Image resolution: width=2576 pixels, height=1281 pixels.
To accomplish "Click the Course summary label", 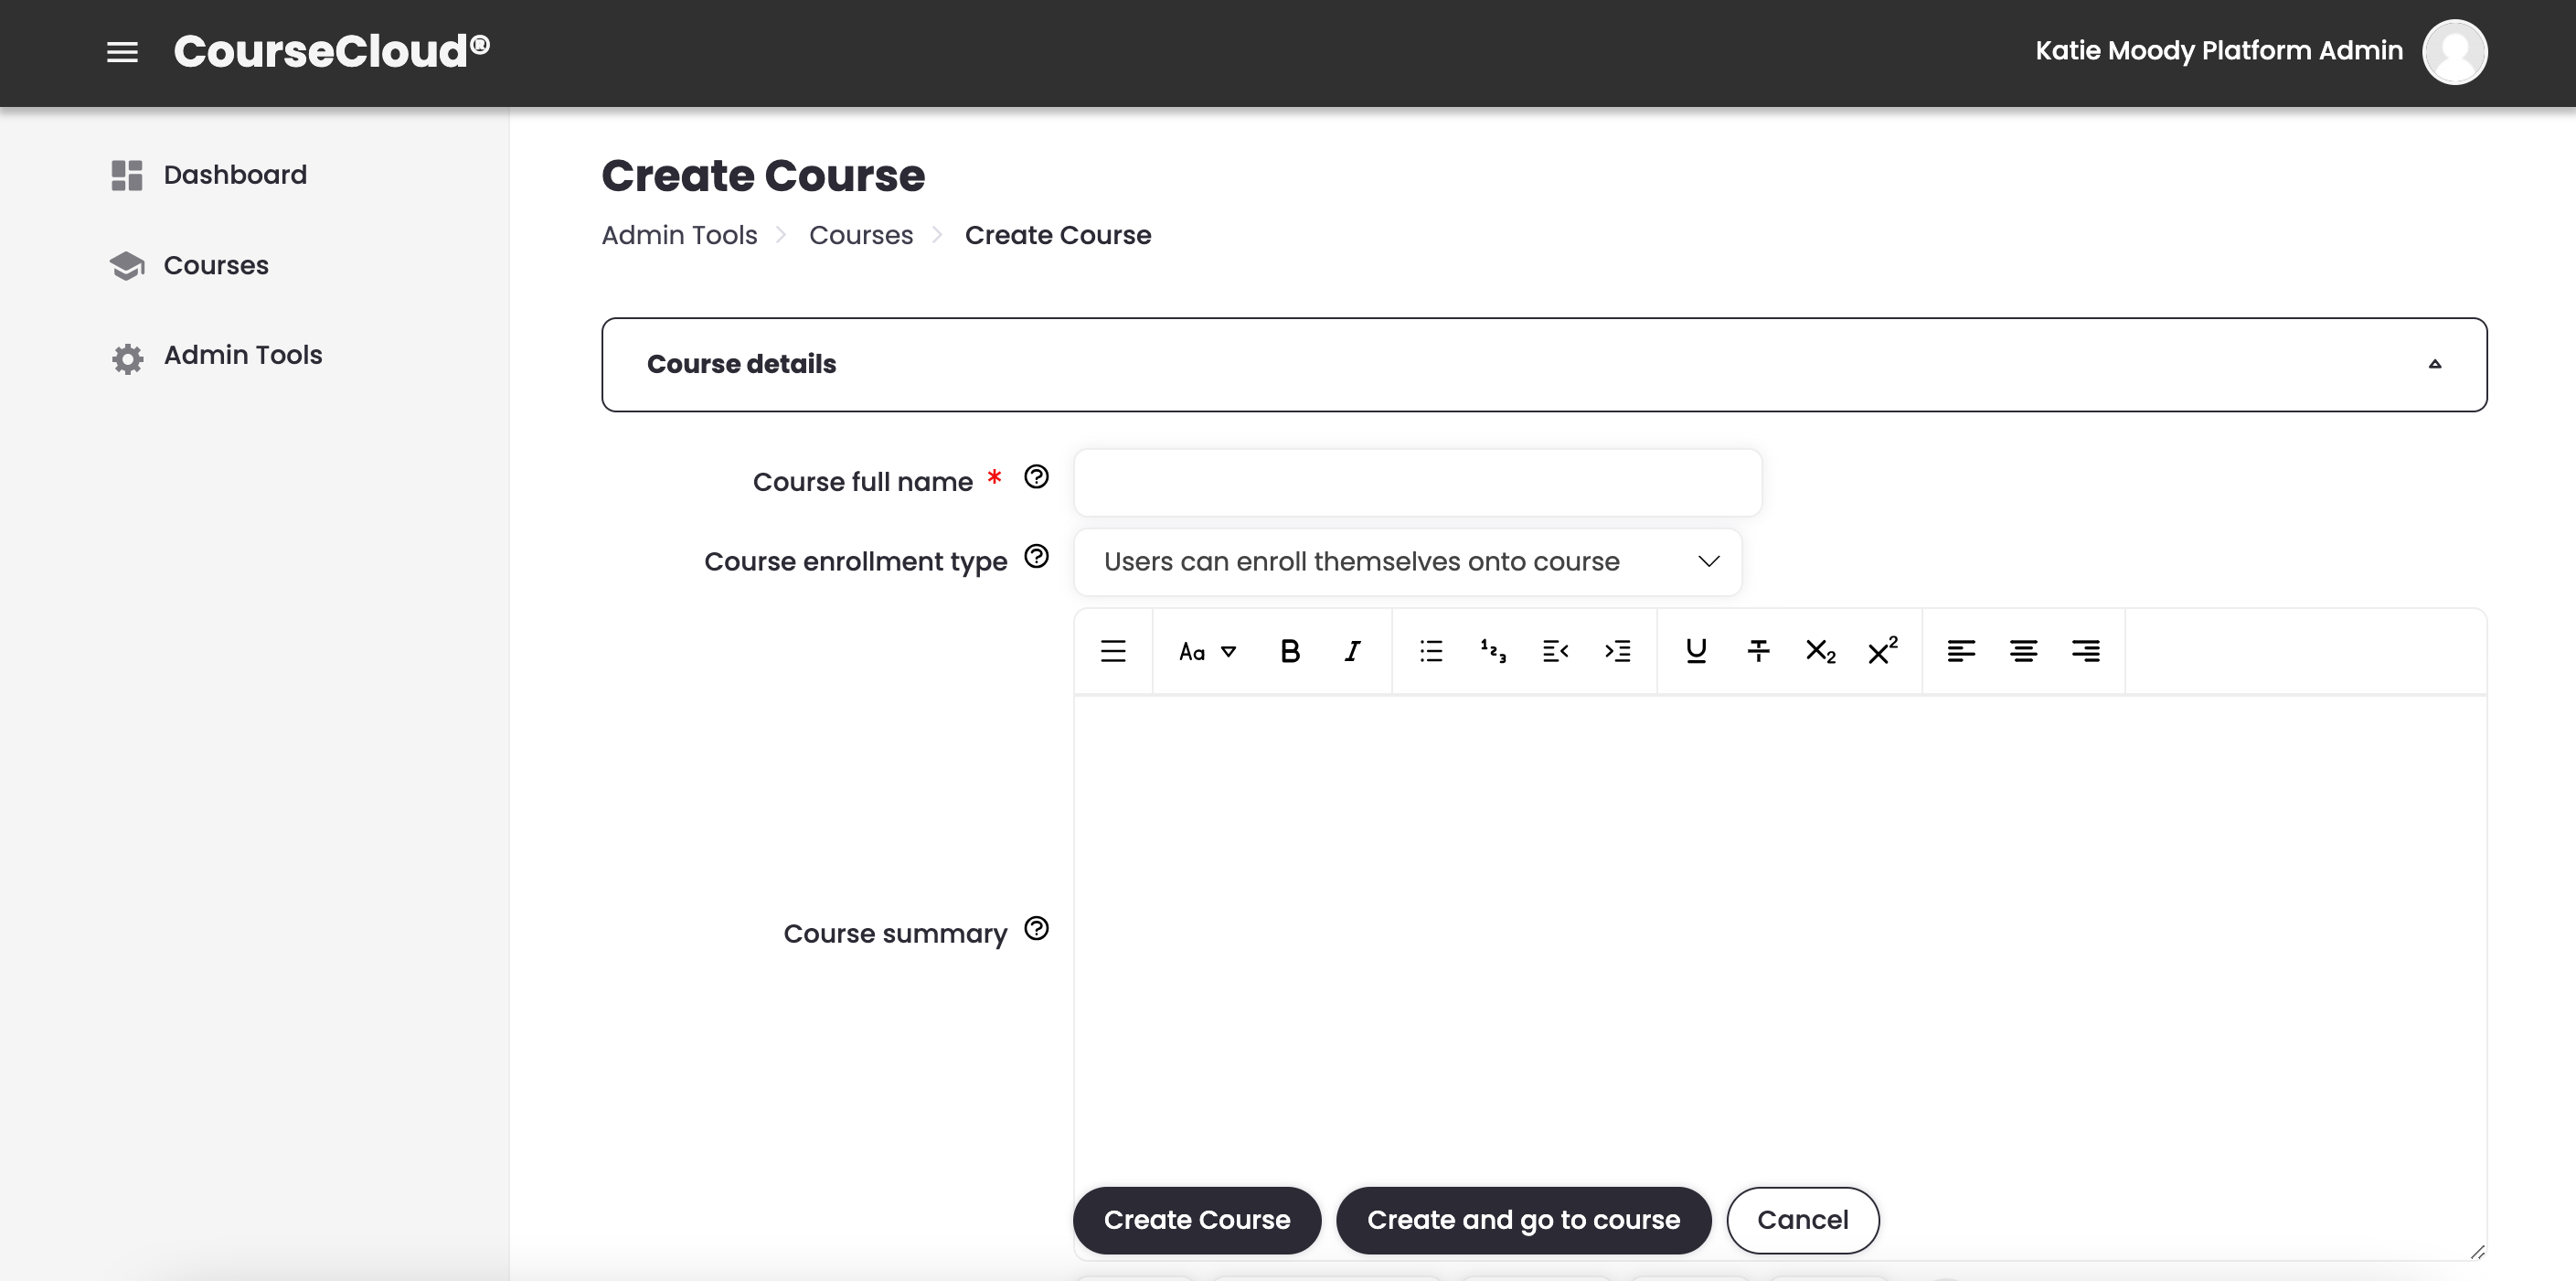I will tap(895, 934).
